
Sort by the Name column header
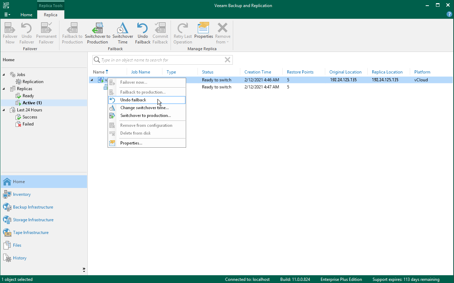pyautogui.click(x=99, y=72)
